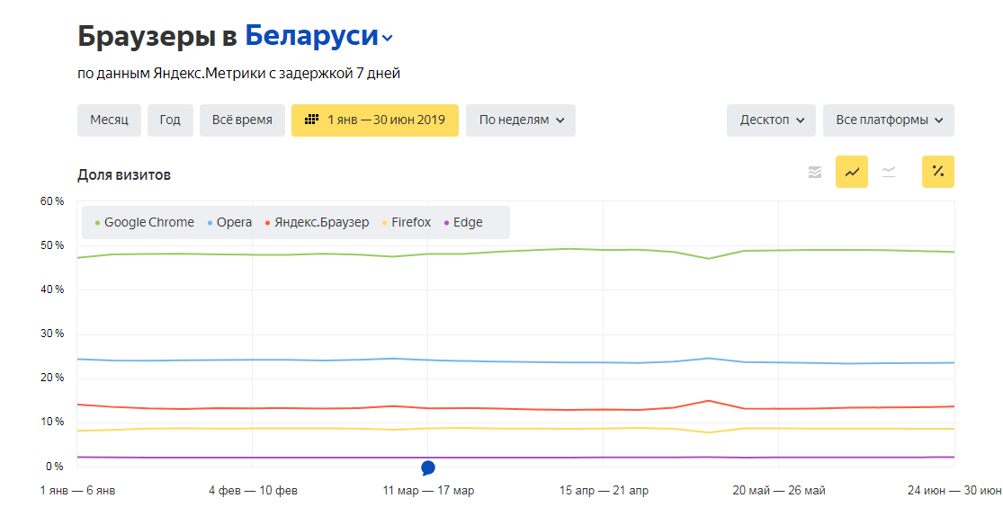Toggle Edge series in the legend

(x=467, y=223)
